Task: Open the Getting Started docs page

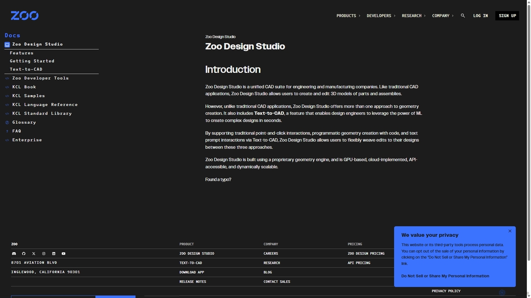Action: tap(32, 61)
